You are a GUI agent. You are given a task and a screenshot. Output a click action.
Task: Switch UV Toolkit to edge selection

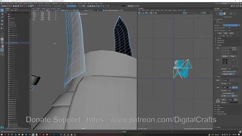(x=221, y=14)
